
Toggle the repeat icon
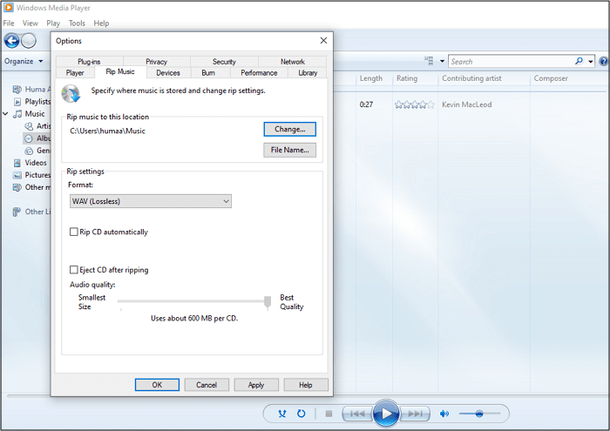(301, 414)
